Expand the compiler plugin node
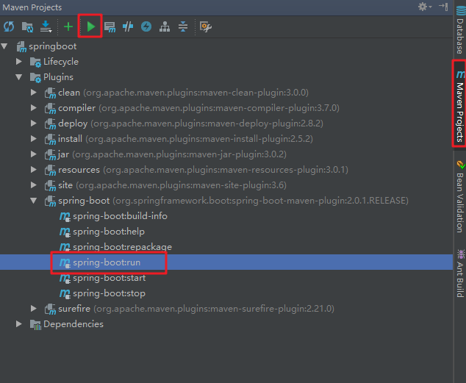 (x=34, y=108)
